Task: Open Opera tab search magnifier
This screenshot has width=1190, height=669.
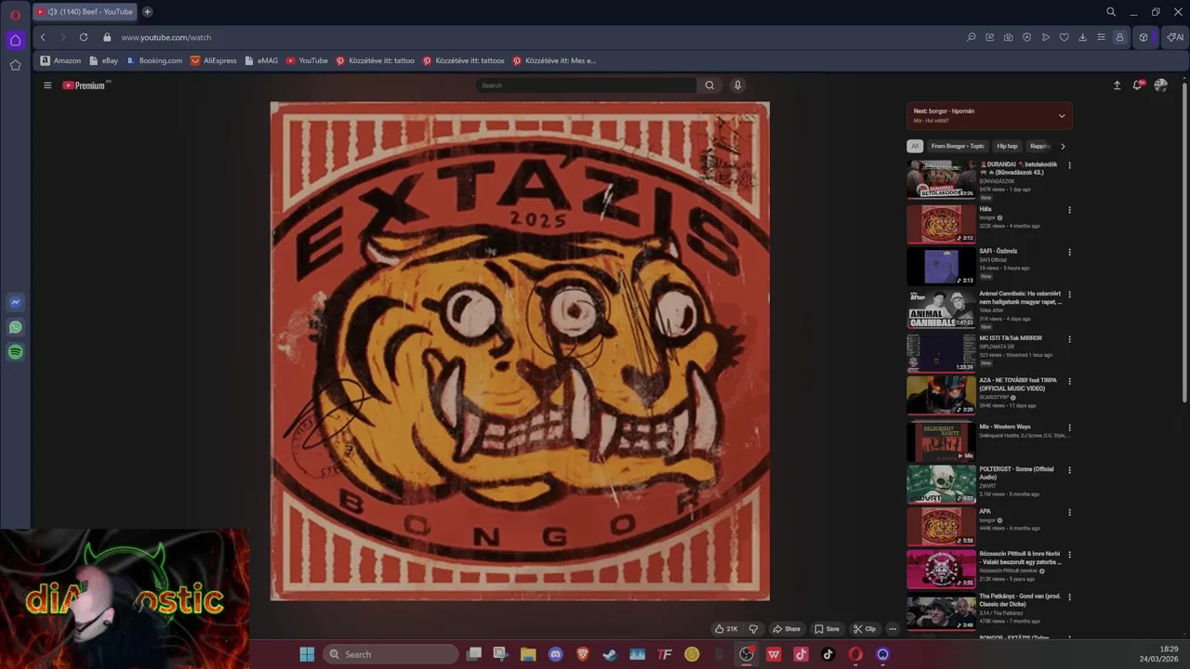Action: [1111, 12]
